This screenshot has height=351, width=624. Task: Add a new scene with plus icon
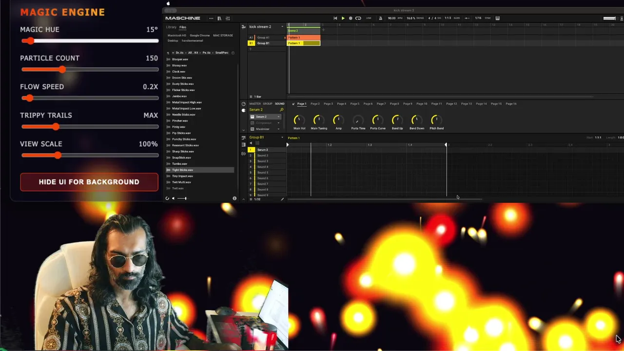tap(323, 30)
